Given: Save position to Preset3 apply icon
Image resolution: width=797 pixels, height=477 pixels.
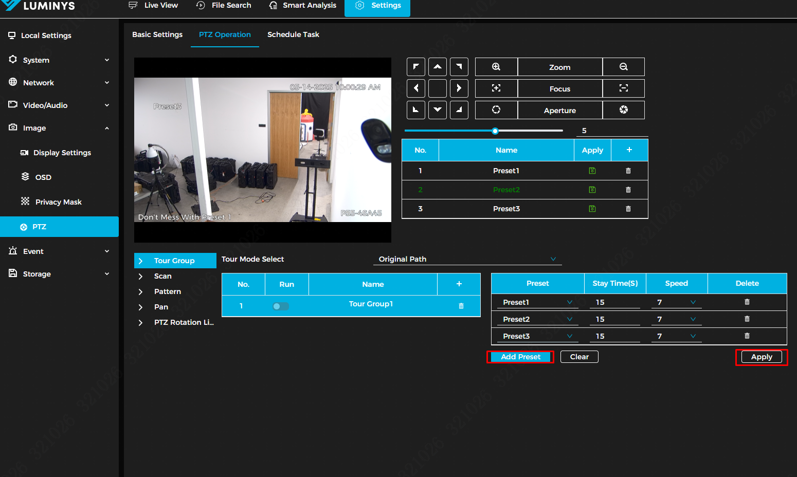Looking at the screenshot, I should click(x=592, y=209).
